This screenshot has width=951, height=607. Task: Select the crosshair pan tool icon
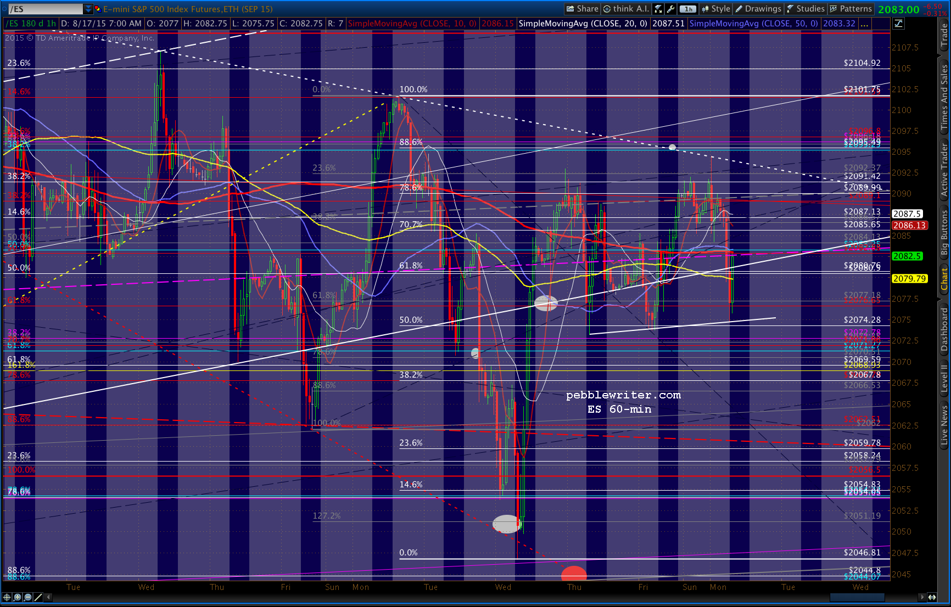[x=7, y=597]
